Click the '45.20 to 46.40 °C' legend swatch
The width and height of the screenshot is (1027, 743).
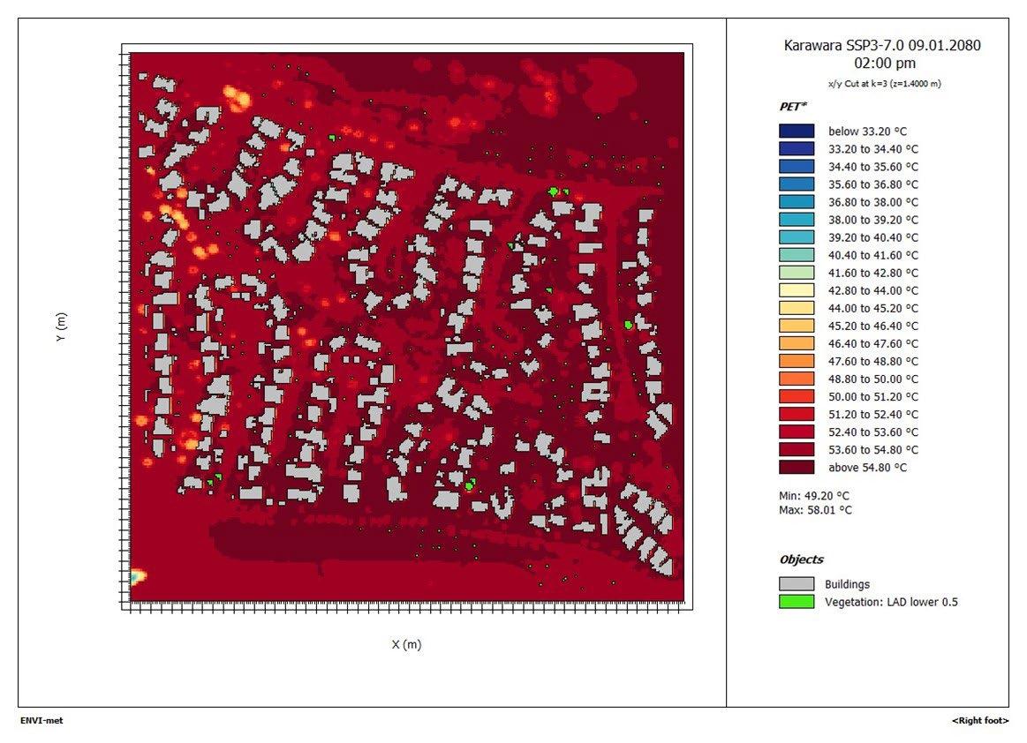pyautogui.click(x=797, y=326)
